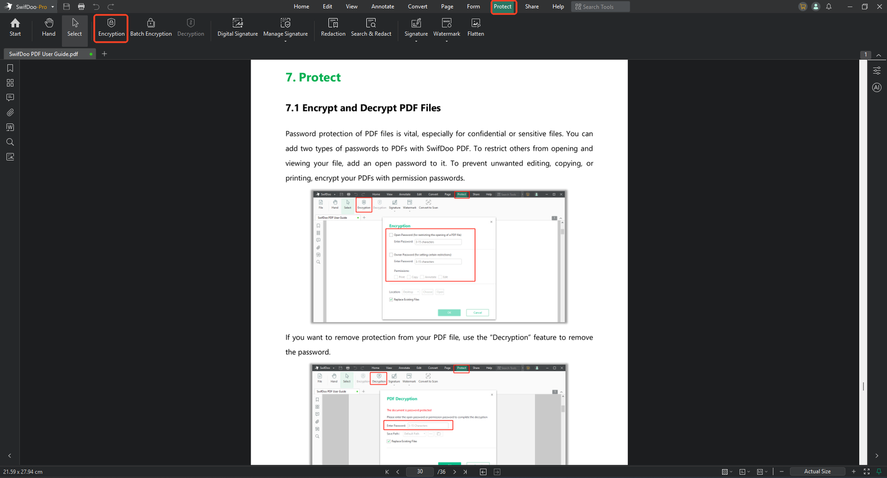The width and height of the screenshot is (887, 478).
Task: Switch to the Page tab
Action: coord(447,7)
